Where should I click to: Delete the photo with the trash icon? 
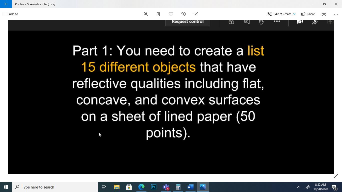point(158,14)
